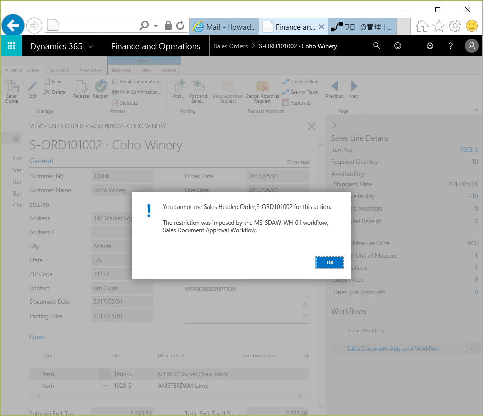Click OK in the restriction dialog

(x=330, y=262)
